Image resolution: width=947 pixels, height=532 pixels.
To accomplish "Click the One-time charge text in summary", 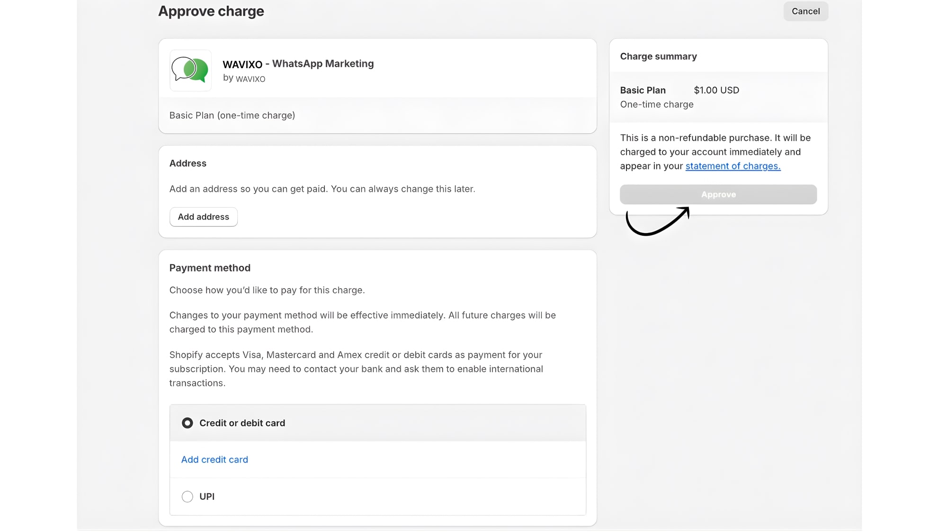I will [x=656, y=105].
